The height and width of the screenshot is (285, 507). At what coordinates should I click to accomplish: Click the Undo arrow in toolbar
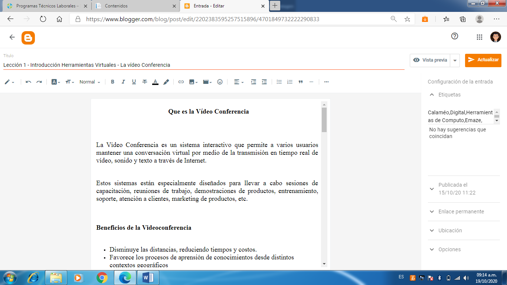point(28,82)
